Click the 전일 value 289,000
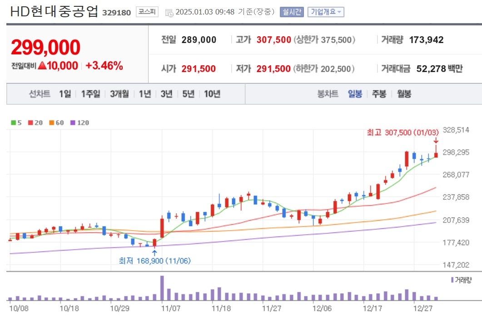This screenshot has height=319, width=482. (x=199, y=40)
